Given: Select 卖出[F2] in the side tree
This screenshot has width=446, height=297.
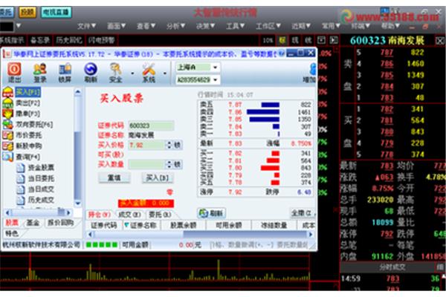Looking at the screenshot, I should 28,102.
